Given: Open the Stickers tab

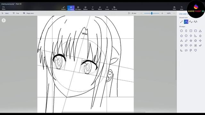Looking at the screenshot, I should click(86, 8).
